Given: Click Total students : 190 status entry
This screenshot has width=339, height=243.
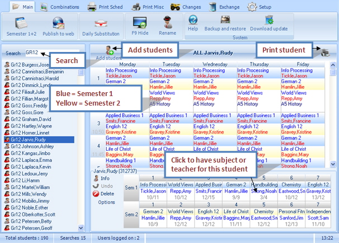Looking at the screenshot, I should (27, 238).
